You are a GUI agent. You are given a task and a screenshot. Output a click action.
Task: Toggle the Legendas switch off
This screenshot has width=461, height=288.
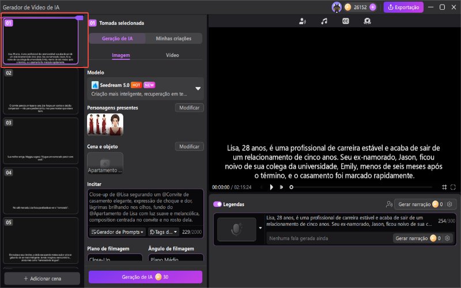tap(217, 204)
